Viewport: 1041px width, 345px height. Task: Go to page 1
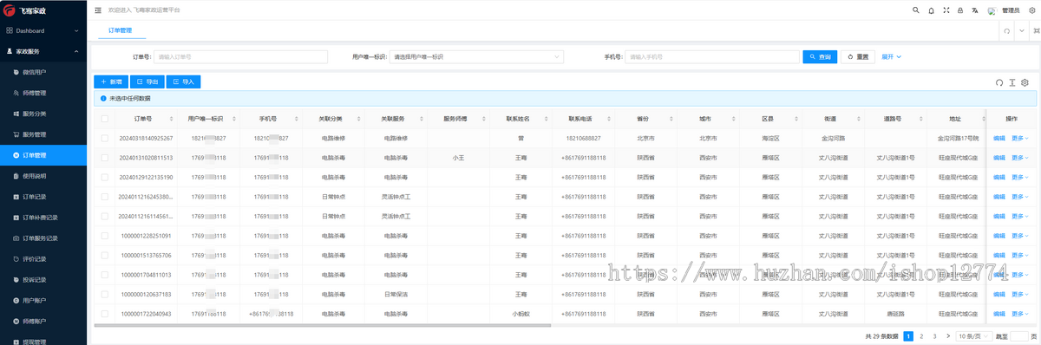coord(908,335)
